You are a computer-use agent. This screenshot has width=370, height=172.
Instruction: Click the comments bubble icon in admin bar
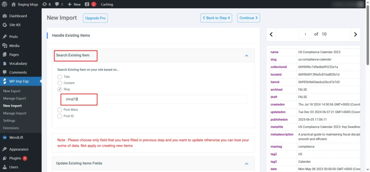coord(57,4)
